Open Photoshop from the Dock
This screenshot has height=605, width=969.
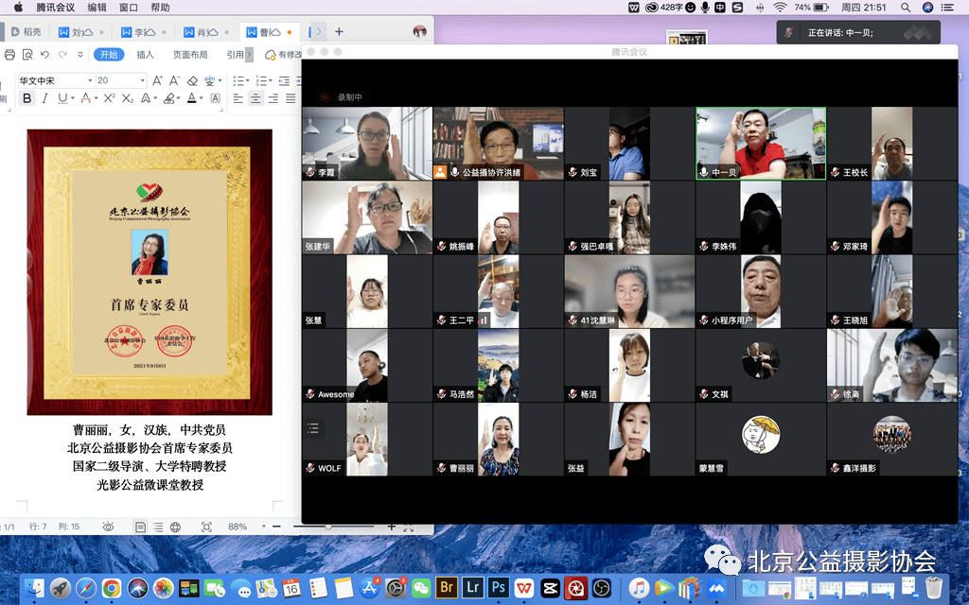click(x=497, y=588)
